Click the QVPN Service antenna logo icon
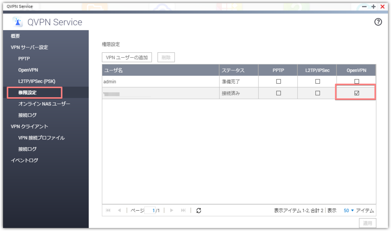The height and width of the screenshot is (231, 391). (x=17, y=22)
